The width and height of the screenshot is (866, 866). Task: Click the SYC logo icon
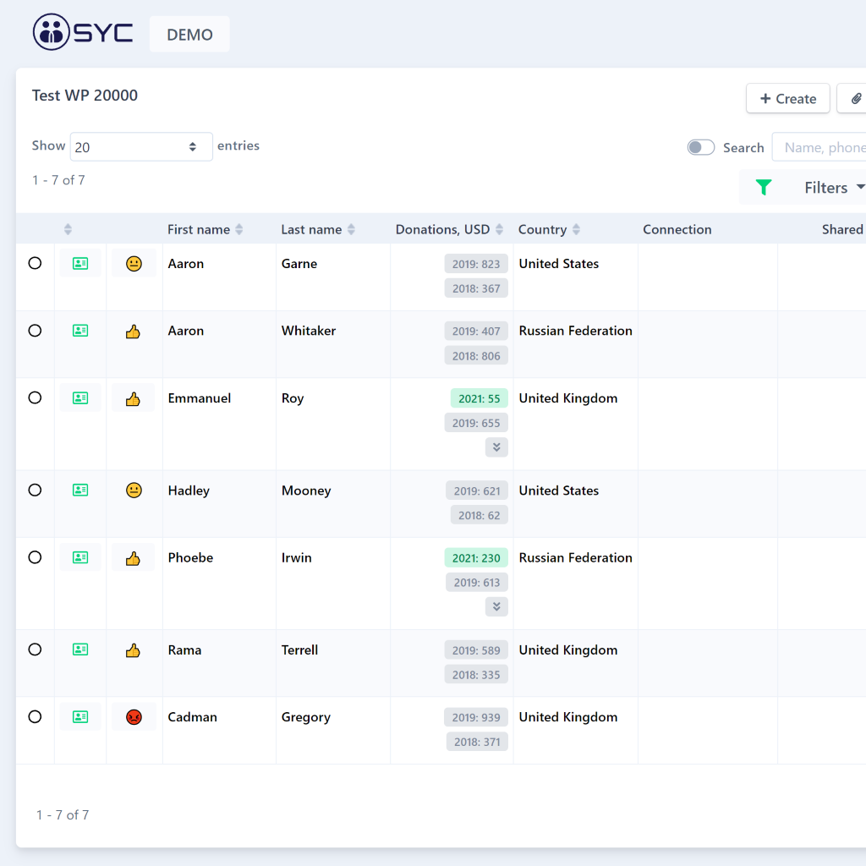coord(52,33)
